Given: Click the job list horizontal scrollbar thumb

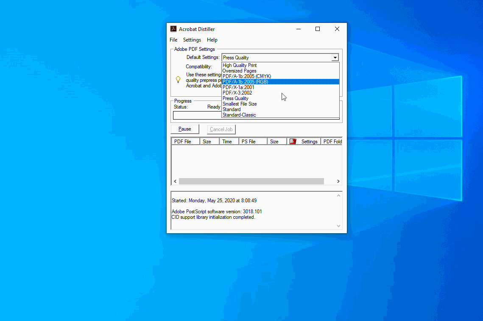Looking at the screenshot, I should [x=251, y=181].
